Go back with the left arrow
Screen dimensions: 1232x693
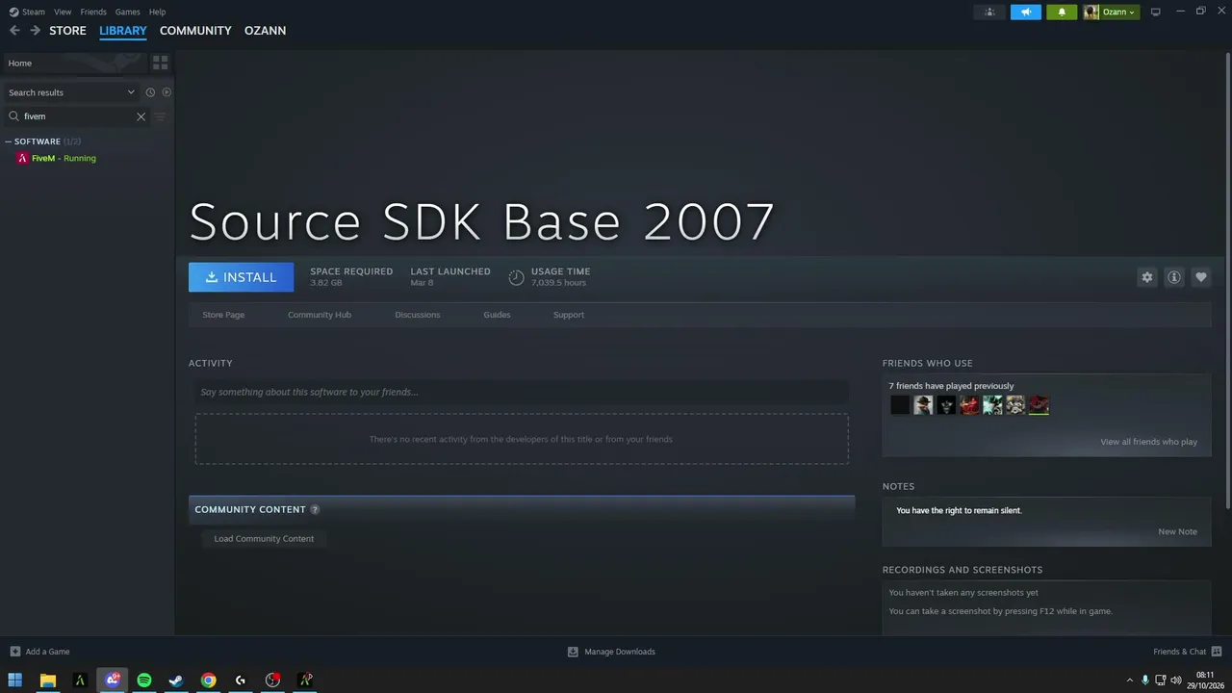click(x=14, y=31)
